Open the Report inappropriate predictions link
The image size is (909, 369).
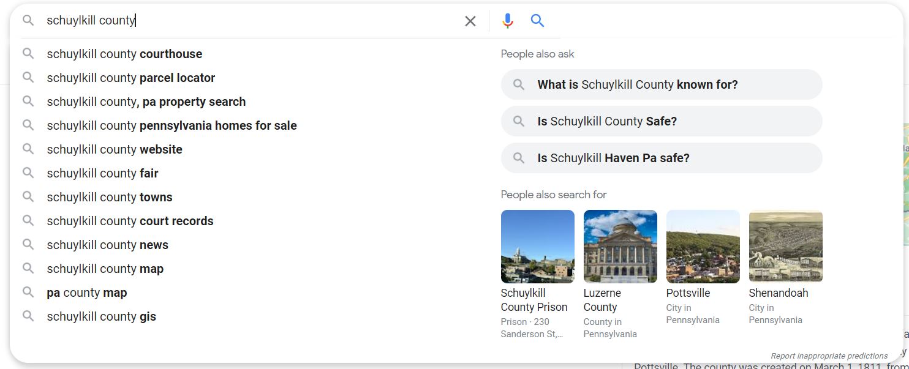(828, 356)
